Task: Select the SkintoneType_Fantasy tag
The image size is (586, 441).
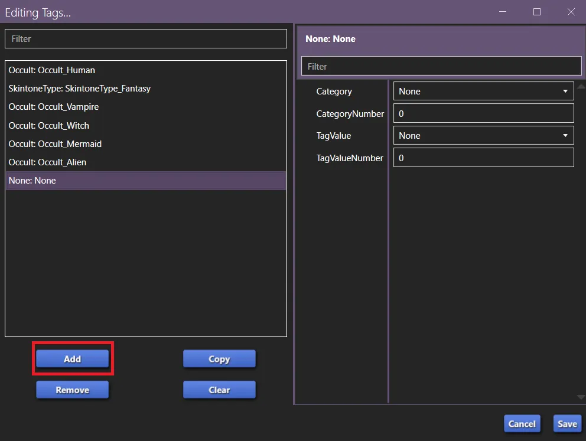Action: 79,88
